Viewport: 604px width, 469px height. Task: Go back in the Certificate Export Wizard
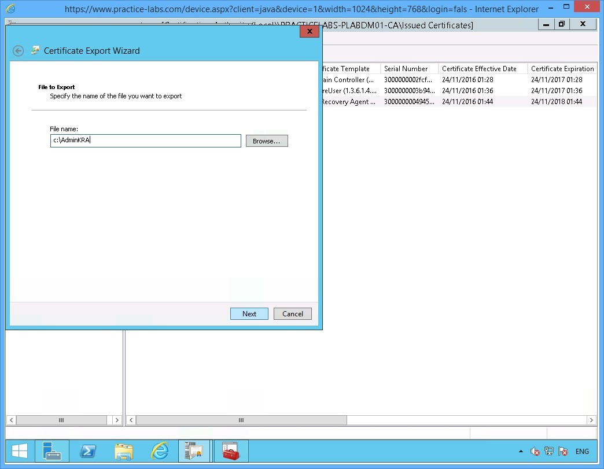18,51
